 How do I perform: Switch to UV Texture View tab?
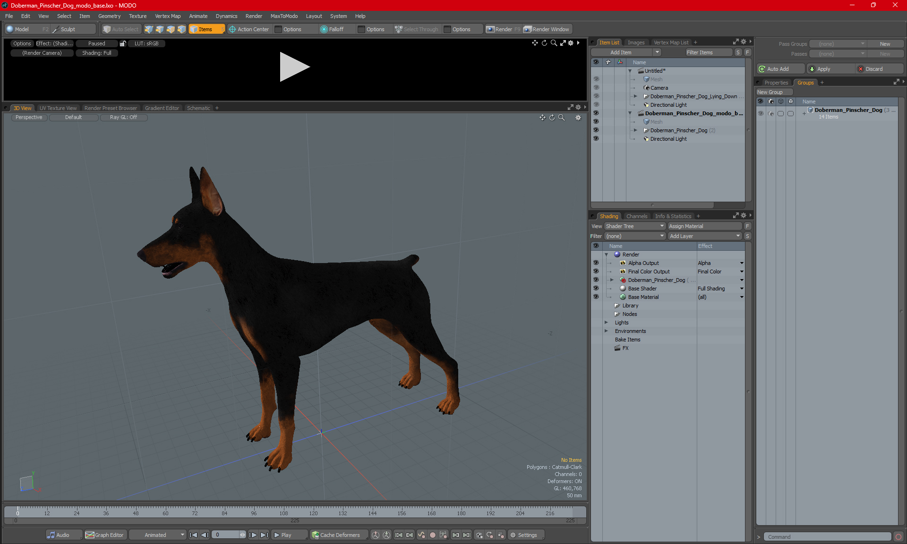coord(58,108)
